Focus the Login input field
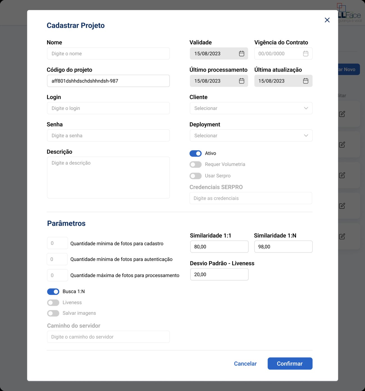This screenshot has width=365, height=391. 108,108
